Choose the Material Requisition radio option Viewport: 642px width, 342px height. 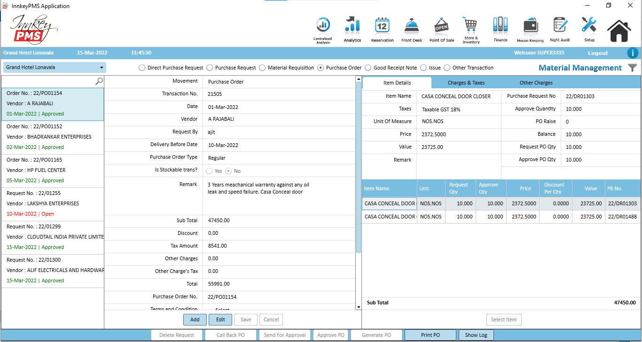[x=262, y=68]
